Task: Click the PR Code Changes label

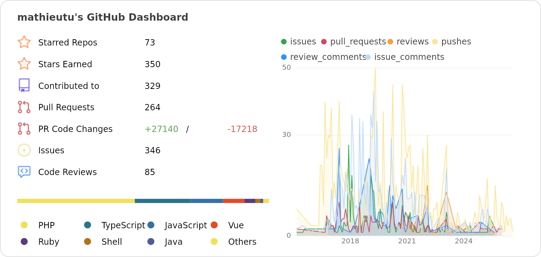Action: [x=75, y=129]
